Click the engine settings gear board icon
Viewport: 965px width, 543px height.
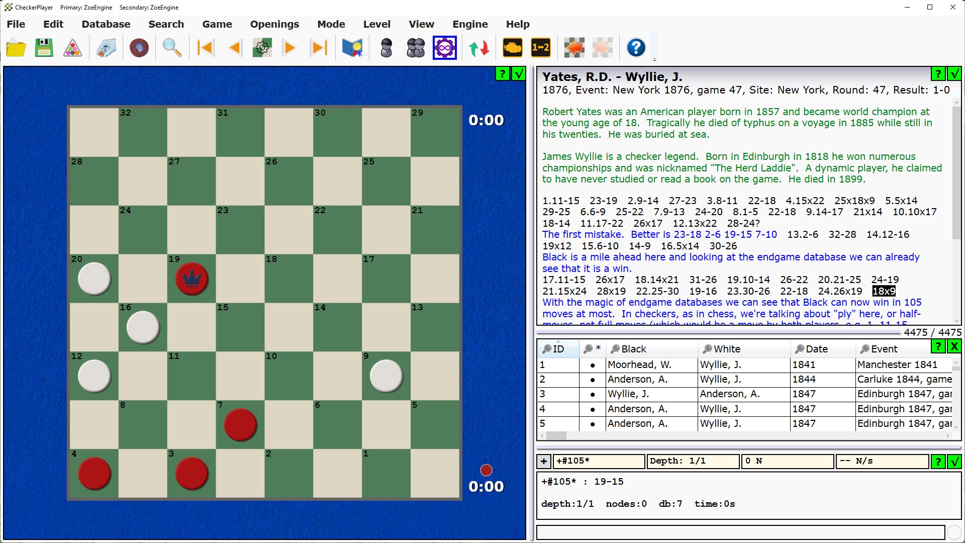[262, 48]
